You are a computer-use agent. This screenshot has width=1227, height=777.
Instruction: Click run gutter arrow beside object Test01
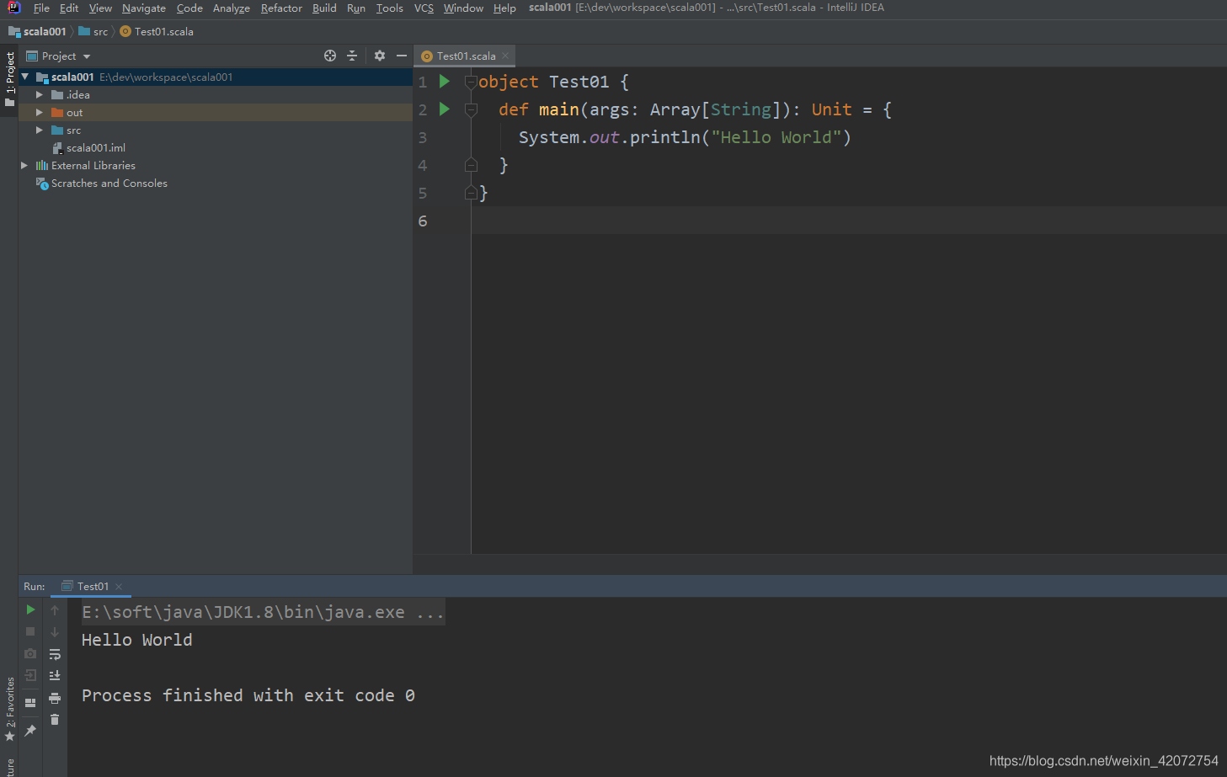(445, 82)
